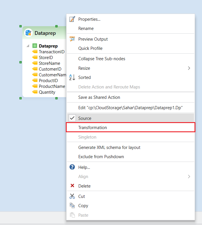This screenshot has width=202, height=225.
Task: Click the Preview Output magnifier icon
Action: tap(72, 39)
